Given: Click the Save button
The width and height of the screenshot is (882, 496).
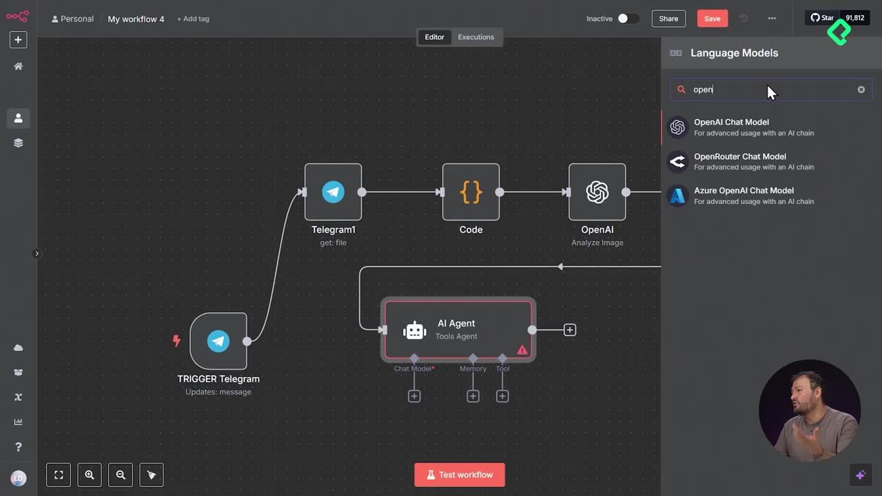Looking at the screenshot, I should pos(712,19).
